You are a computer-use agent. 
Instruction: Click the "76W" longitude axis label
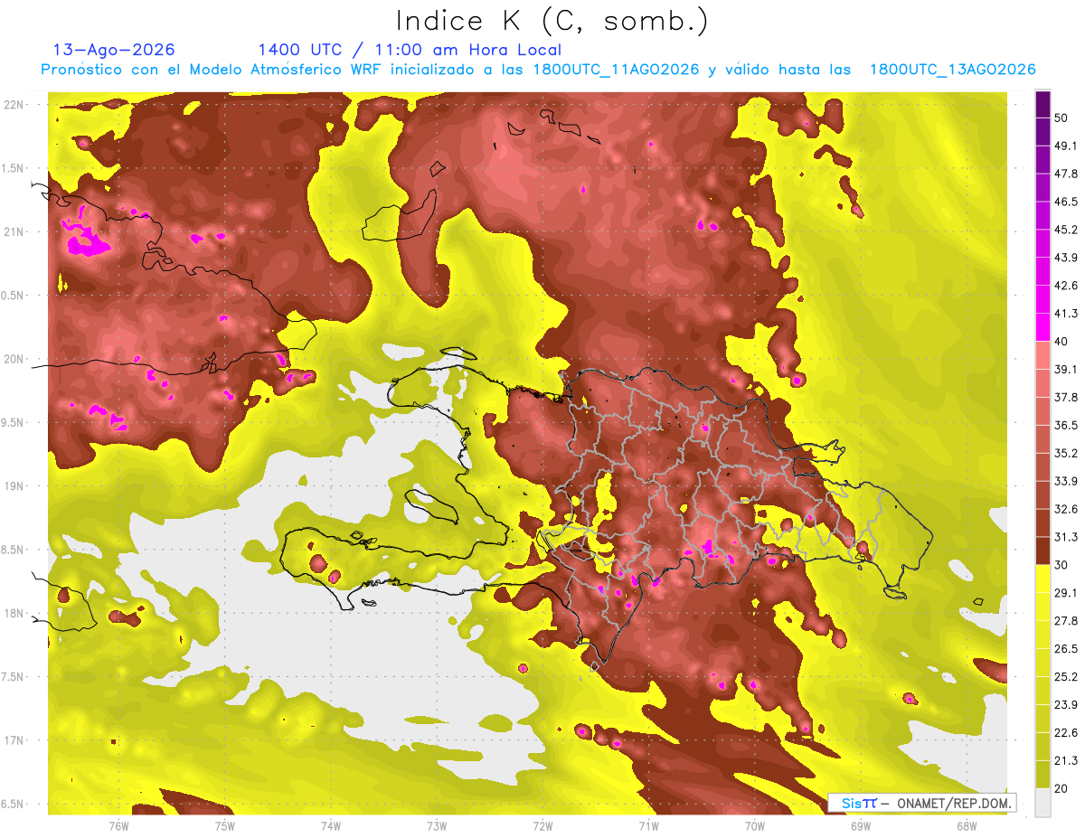pos(118,825)
